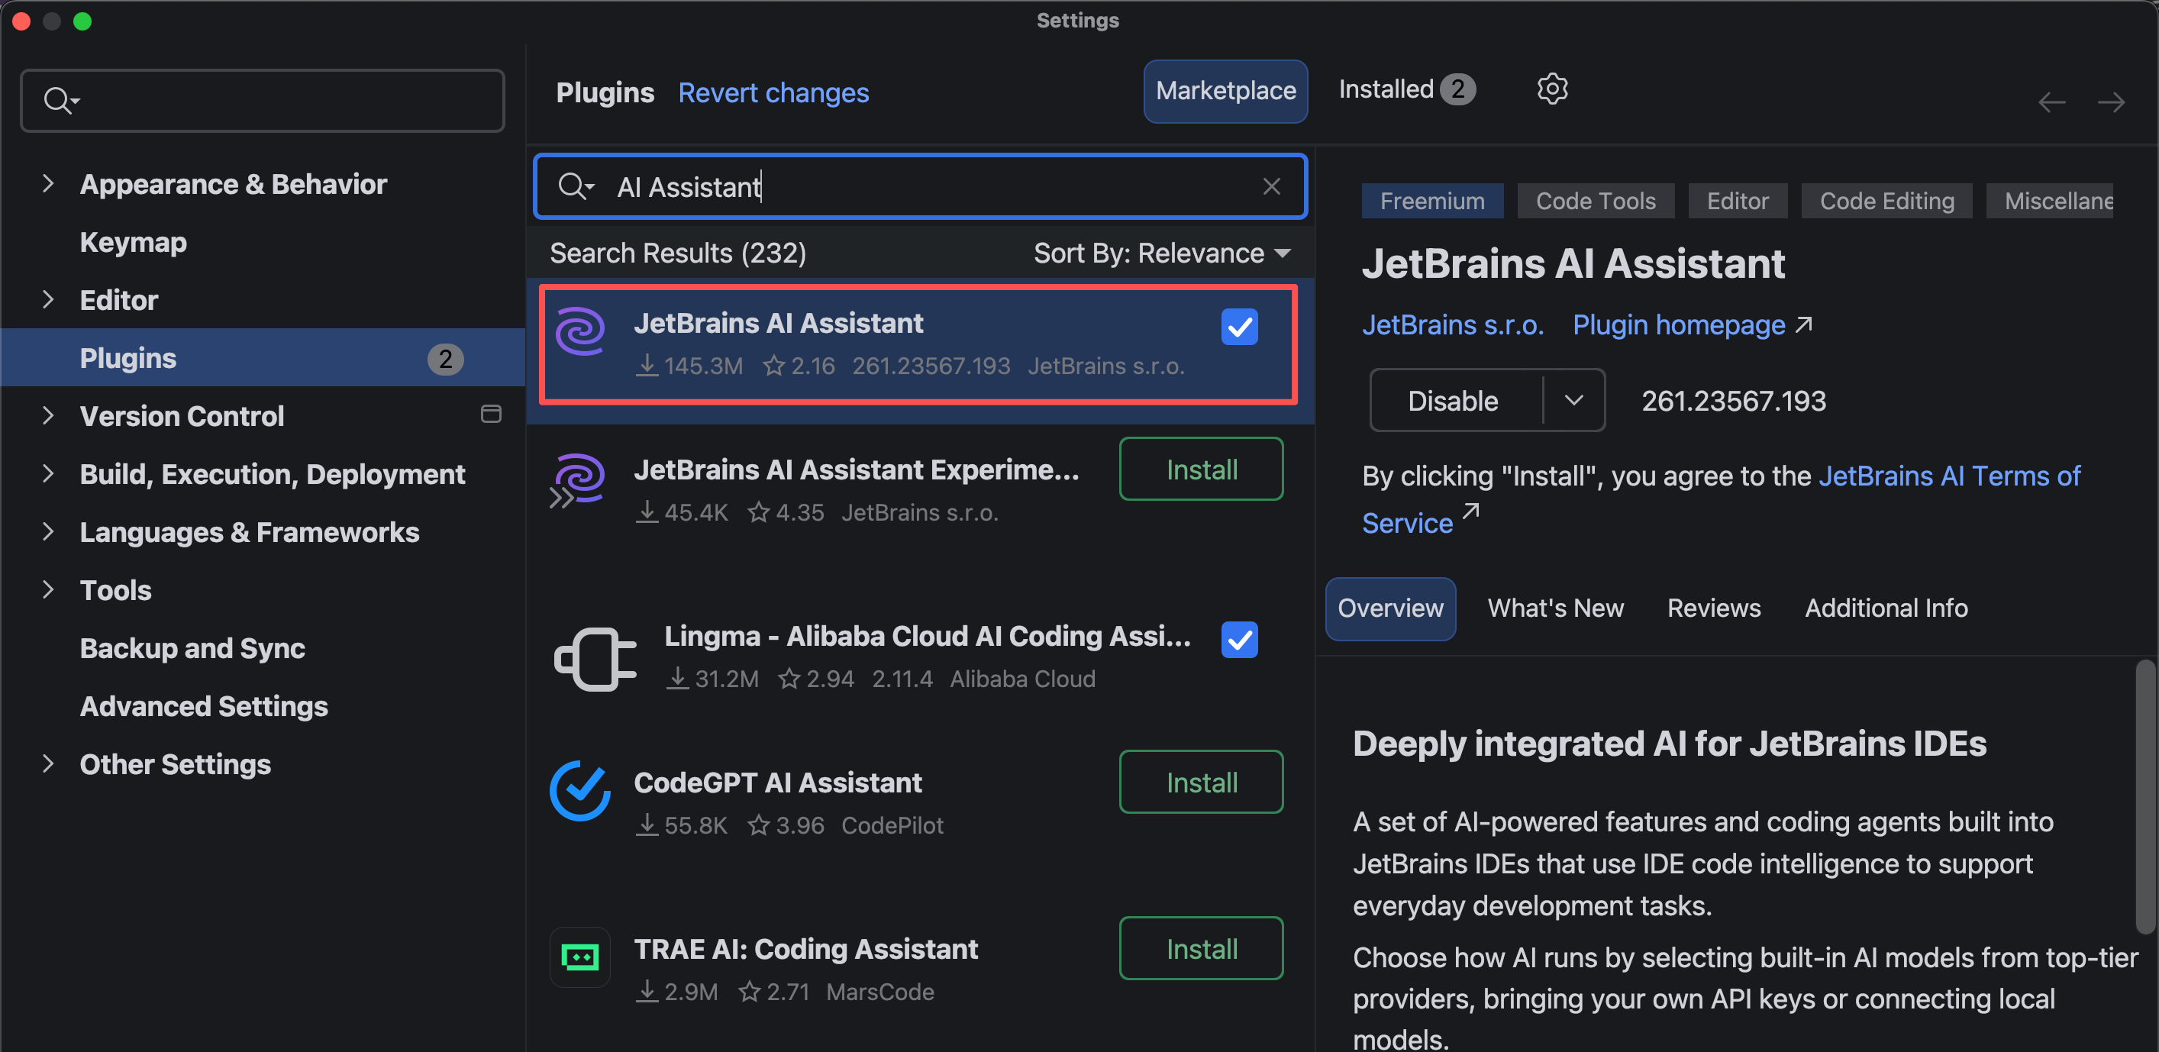Click the description panel vertical scrollbar
Viewport: 2159px width, 1052px height.
pos(2145,796)
